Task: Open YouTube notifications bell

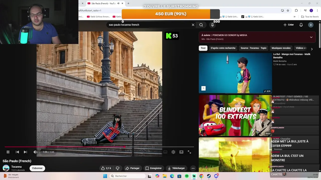Action: click(301, 25)
